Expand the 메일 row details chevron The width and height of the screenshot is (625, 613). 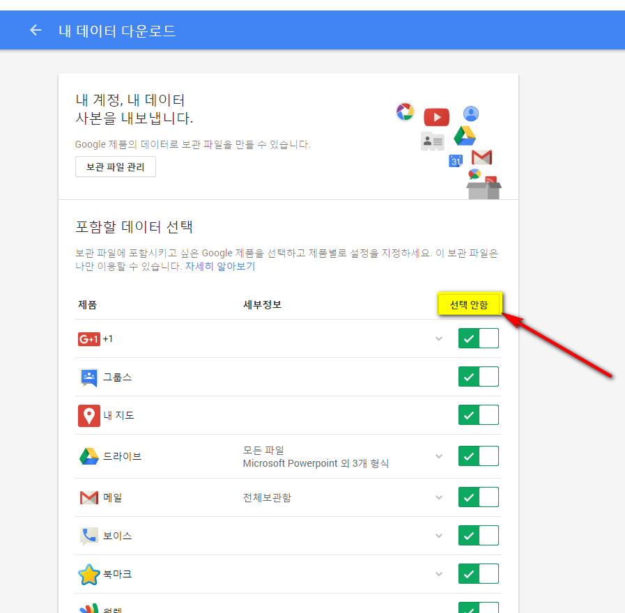439,497
